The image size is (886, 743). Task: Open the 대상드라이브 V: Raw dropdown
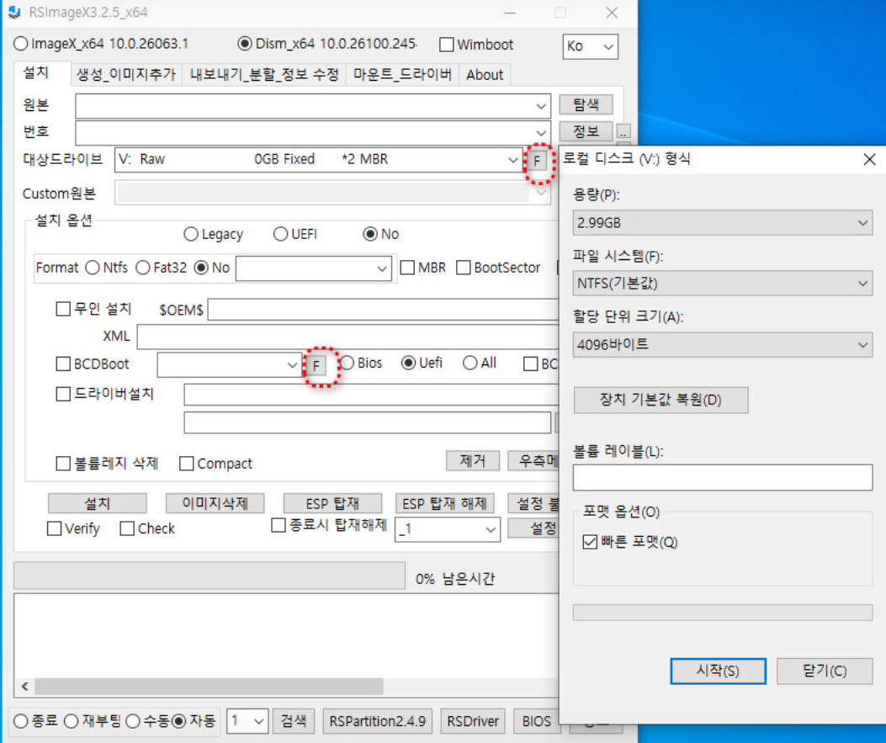[x=318, y=159]
